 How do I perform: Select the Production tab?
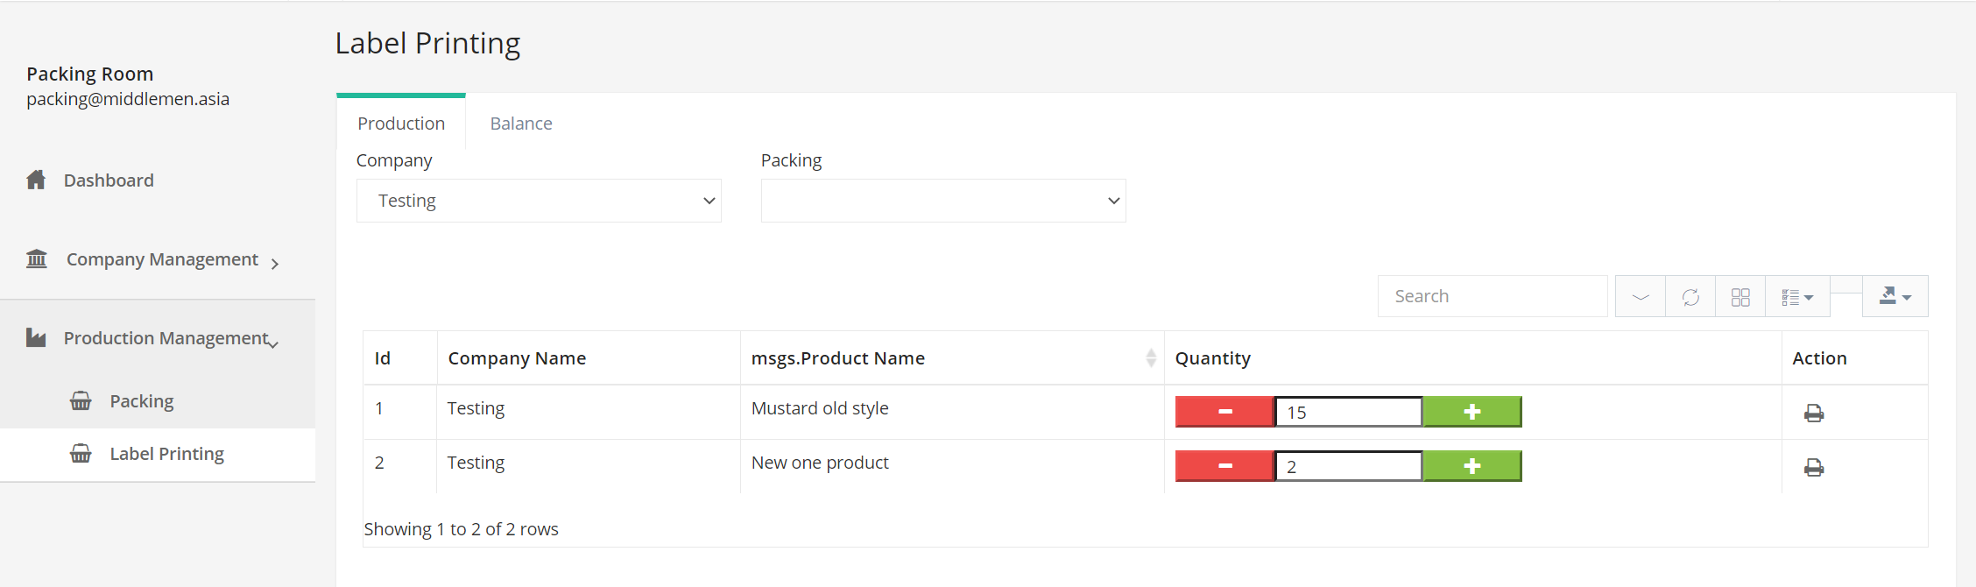click(401, 124)
